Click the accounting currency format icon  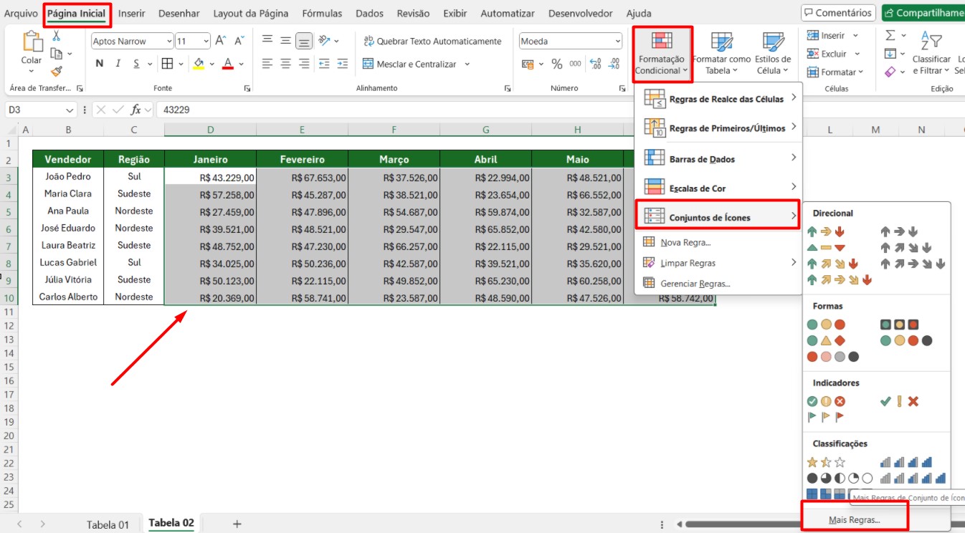[528, 64]
